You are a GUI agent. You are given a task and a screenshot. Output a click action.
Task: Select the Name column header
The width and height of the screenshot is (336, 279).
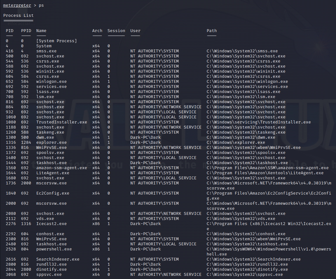[41, 31]
